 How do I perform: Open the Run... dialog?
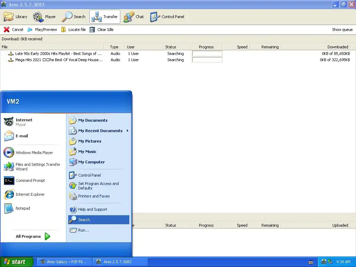point(99,230)
